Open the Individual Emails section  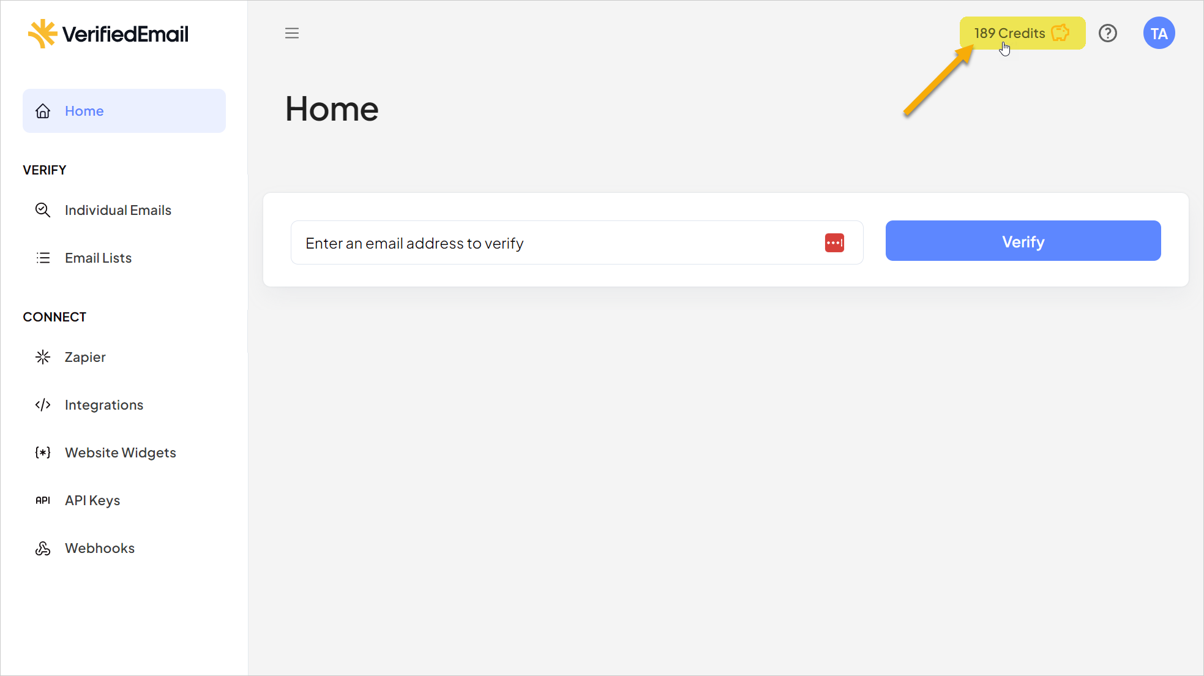(118, 209)
